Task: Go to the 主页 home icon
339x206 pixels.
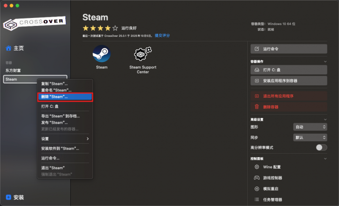Action: [8, 48]
